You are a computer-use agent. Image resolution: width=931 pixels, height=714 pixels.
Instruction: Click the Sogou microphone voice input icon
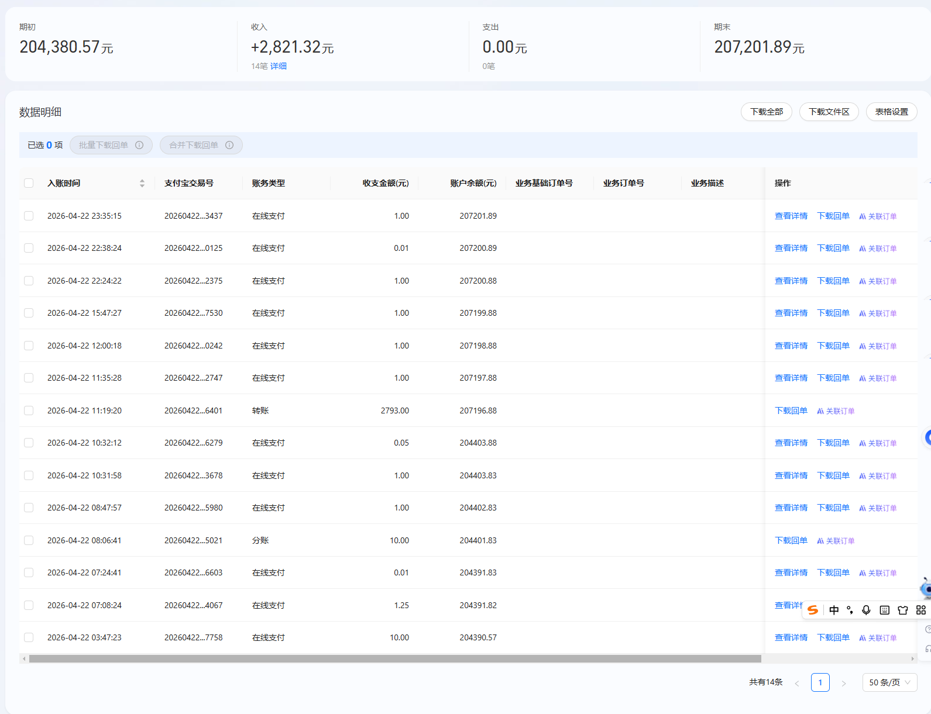[x=866, y=610]
